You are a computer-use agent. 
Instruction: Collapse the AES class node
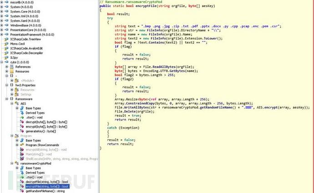coord(12,103)
